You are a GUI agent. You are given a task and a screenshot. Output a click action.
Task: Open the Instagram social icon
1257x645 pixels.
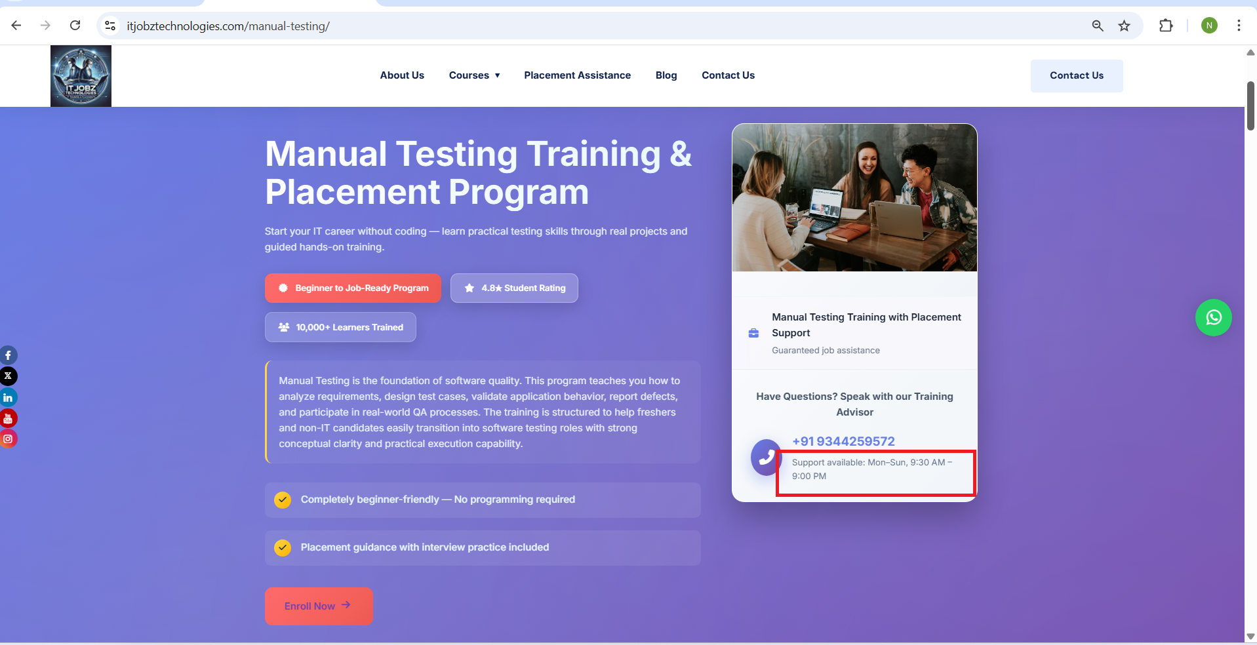click(8, 439)
